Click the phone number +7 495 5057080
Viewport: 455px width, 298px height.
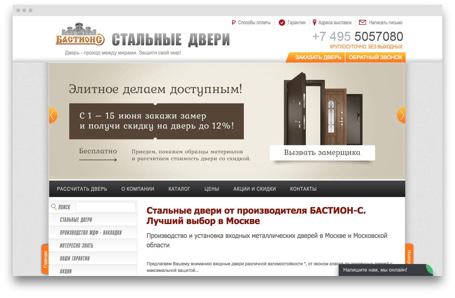click(357, 37)
